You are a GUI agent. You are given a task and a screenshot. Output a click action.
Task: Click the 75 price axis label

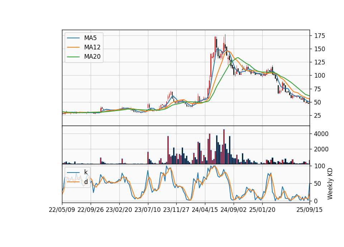coord(318,89)
